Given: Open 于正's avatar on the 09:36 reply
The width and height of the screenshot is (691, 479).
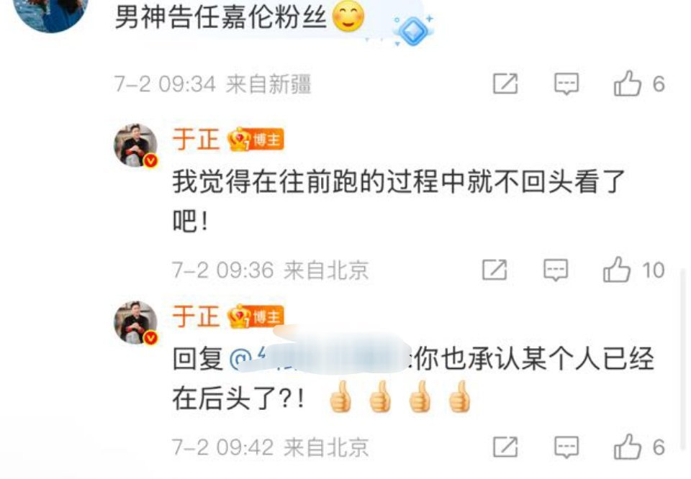Looking at the screenshot, I should [x=136, y=145].
